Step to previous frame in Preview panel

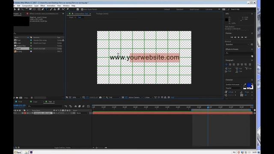click(x=235, y=37)
